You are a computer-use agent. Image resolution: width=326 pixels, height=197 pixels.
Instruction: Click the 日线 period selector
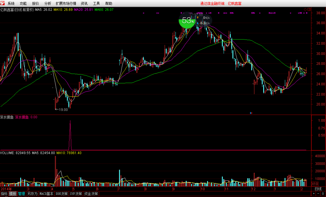318,189
